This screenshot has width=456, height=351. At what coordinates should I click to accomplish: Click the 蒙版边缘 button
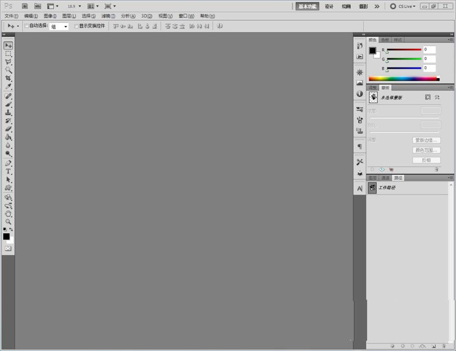pyautogui.click(x=426, y=140)
